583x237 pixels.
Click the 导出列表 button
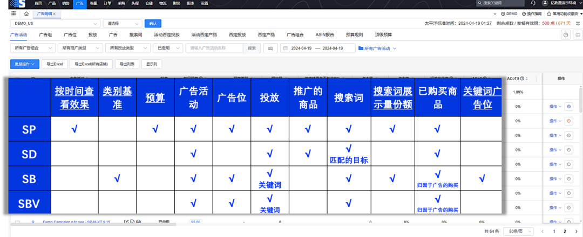tap(127, 64)
